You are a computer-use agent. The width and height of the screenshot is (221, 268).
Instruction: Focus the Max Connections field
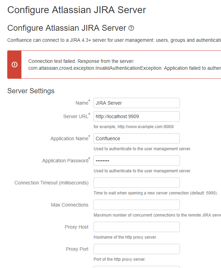tap(136, 205)
